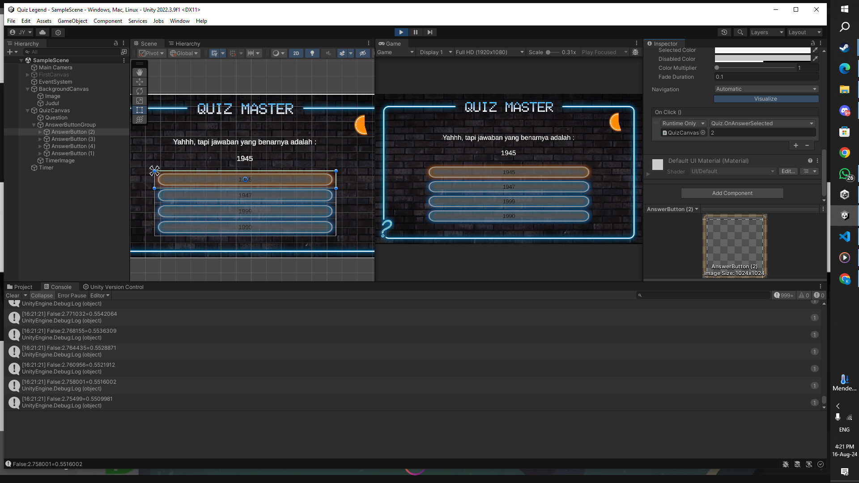859x483 pixels.
Task: Toggle scene audio mute button
Action: (329, 53)
